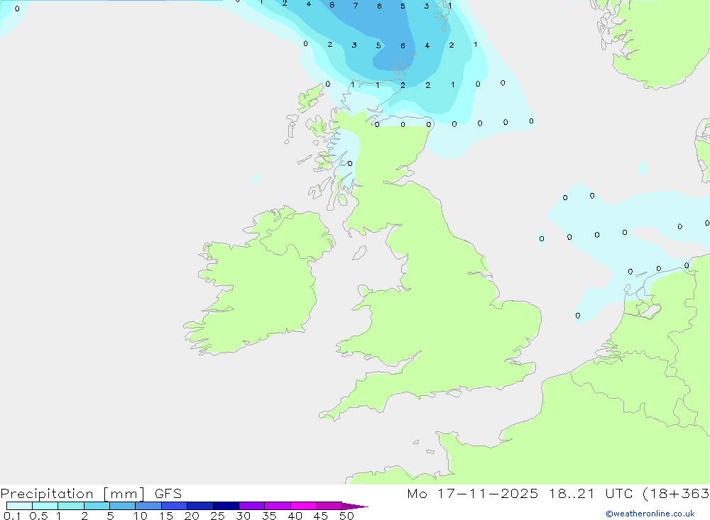Viewport: 710px width, 520px height.
Task: Click the legend scale label '25'
Action: coord(217,516)
